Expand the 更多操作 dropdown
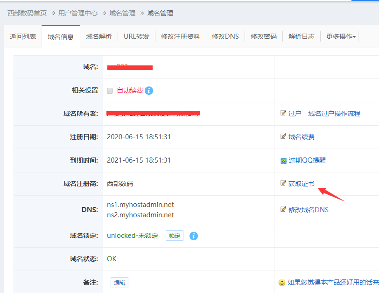Image resolution: width=379 pixels, height=293 pixels. [341, 36]
